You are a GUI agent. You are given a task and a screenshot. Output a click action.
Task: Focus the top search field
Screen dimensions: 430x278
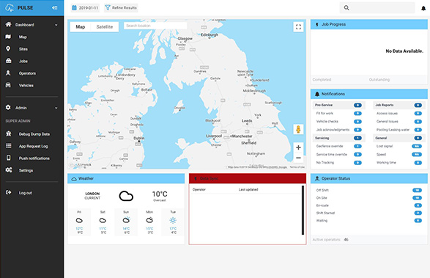click(x=377, y=7)
